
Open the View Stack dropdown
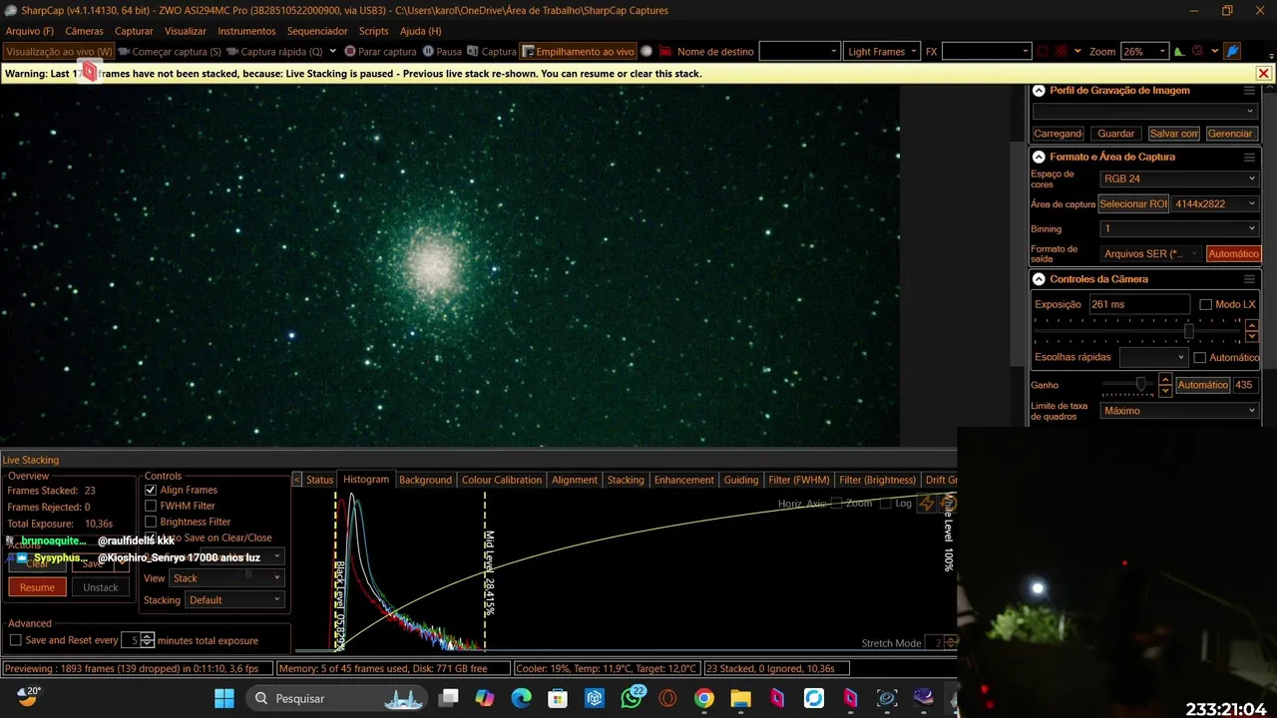(226, 578)
